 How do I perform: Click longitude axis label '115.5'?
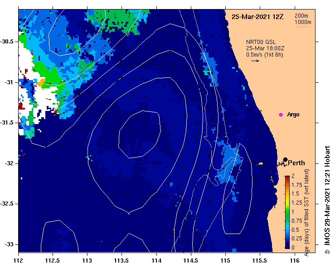pyautogui.click(x=260, y=261)
